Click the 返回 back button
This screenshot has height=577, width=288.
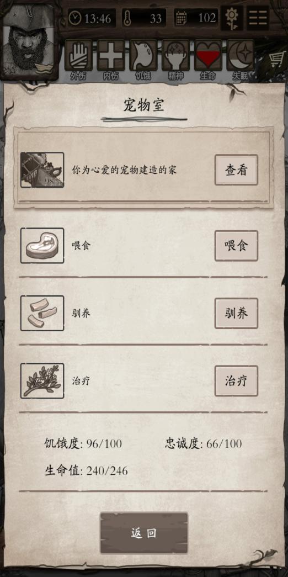coord(144,533)
